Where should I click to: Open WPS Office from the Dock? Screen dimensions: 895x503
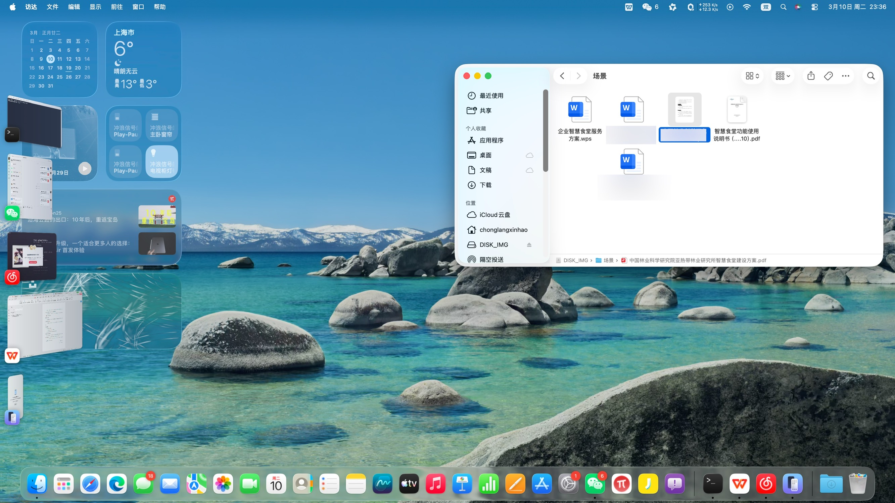739,484
